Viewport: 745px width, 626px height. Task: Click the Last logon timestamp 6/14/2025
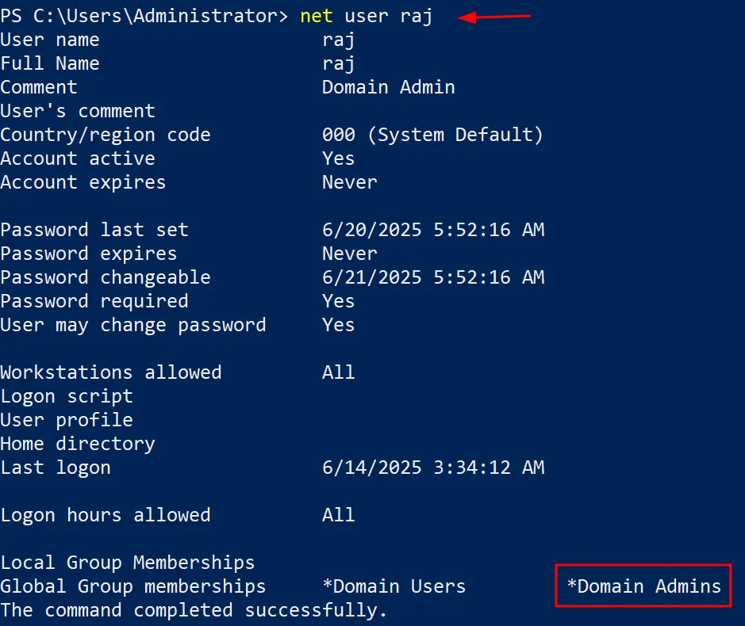point(432,468)
